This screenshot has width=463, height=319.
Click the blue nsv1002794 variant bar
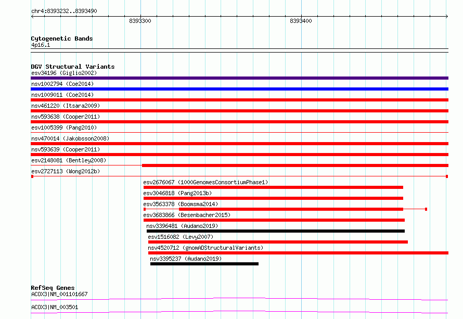pyautogui.click(x=239, y=89)
